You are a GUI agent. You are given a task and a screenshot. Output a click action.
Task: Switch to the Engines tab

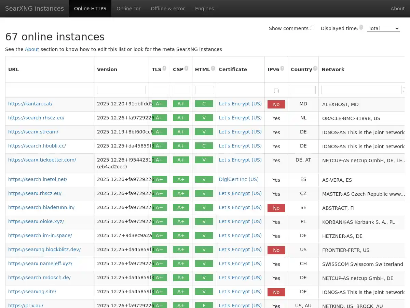[x=204, y=8]
